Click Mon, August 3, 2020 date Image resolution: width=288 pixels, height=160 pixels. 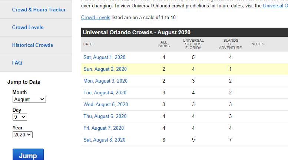click(x=106, y=81)
